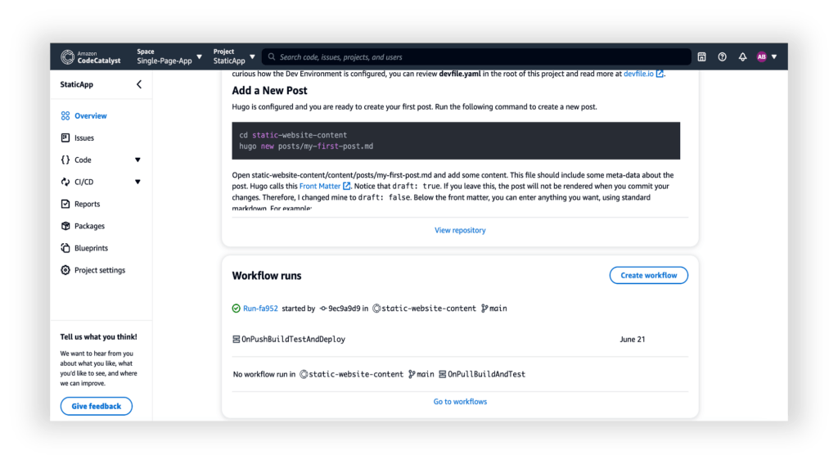Click commit 9ec9a9d9
This screenshot has height=464, width=838.
344,309
